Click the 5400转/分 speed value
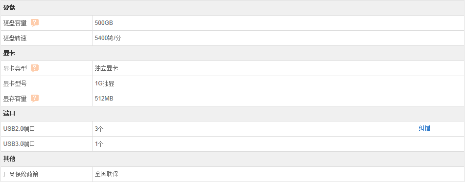Screen dimensions: 465x182 [x=108, y=38]
